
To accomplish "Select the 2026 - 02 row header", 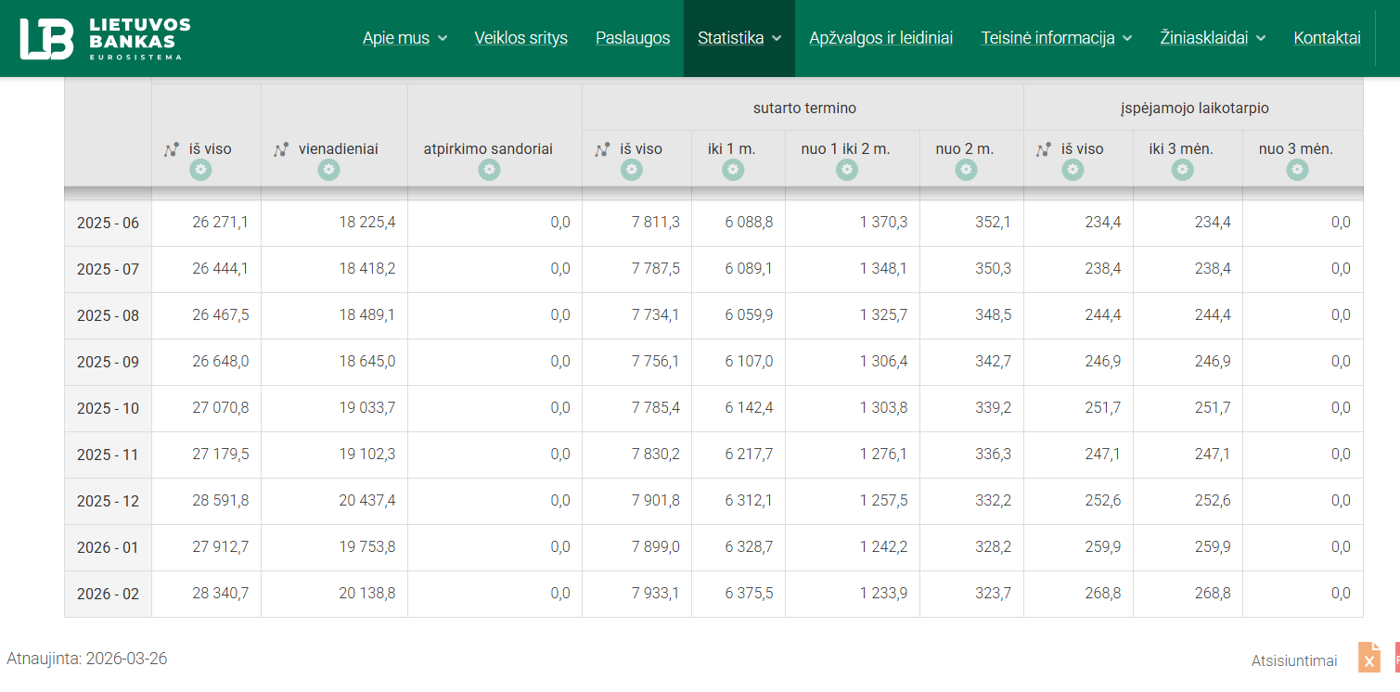I will [108, 594].
